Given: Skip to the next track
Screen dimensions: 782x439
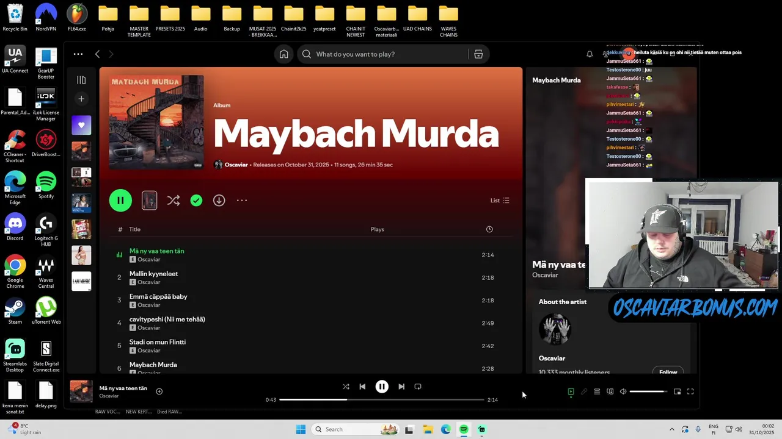Looking at the screenshot, I should 401,387.
